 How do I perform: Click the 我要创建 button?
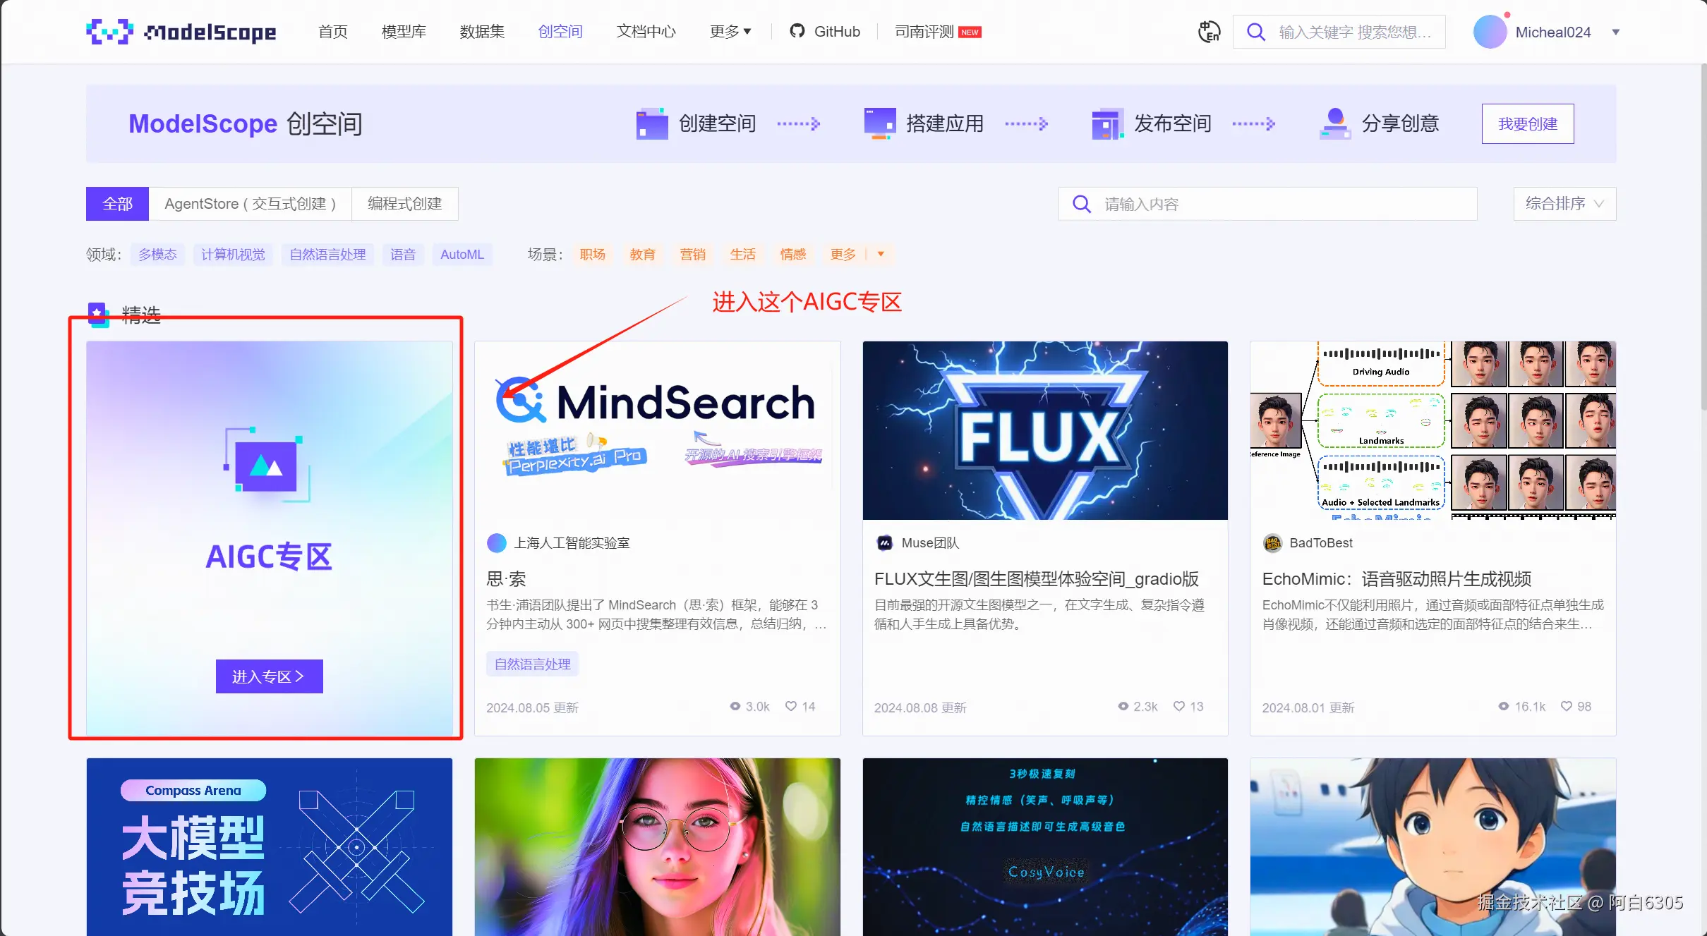click(1527, 124)
